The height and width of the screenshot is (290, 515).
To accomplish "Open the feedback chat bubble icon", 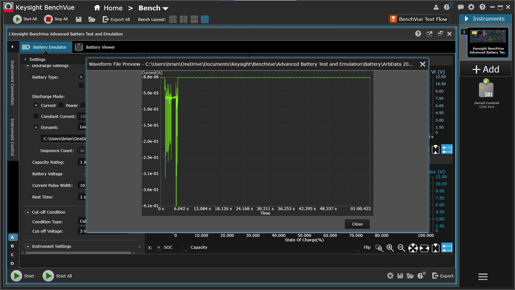I will tap(460, 7).
